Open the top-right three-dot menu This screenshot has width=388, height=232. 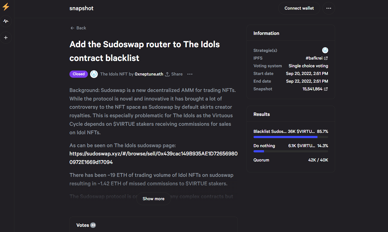click(x=329, y=8)
